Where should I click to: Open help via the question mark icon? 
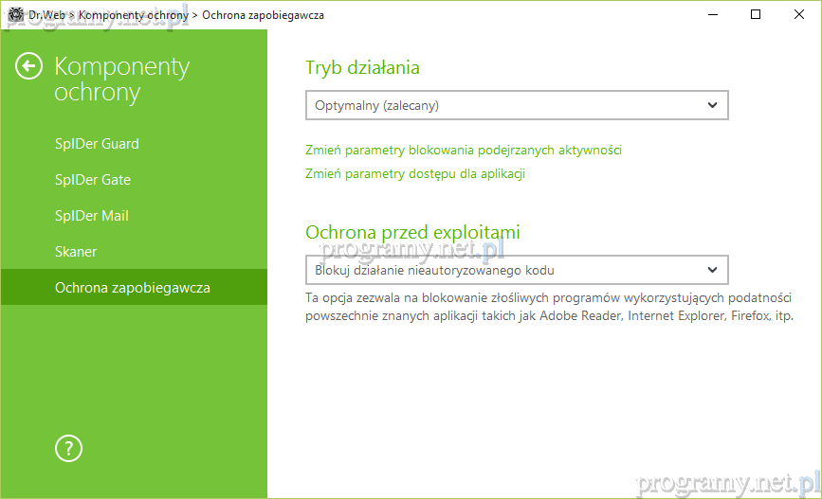coord(69,448)
